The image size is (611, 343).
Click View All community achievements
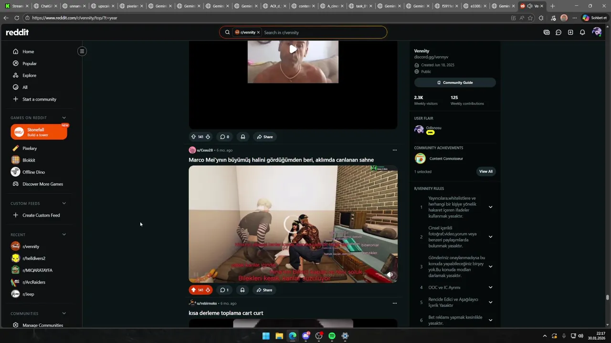point(486,171)
